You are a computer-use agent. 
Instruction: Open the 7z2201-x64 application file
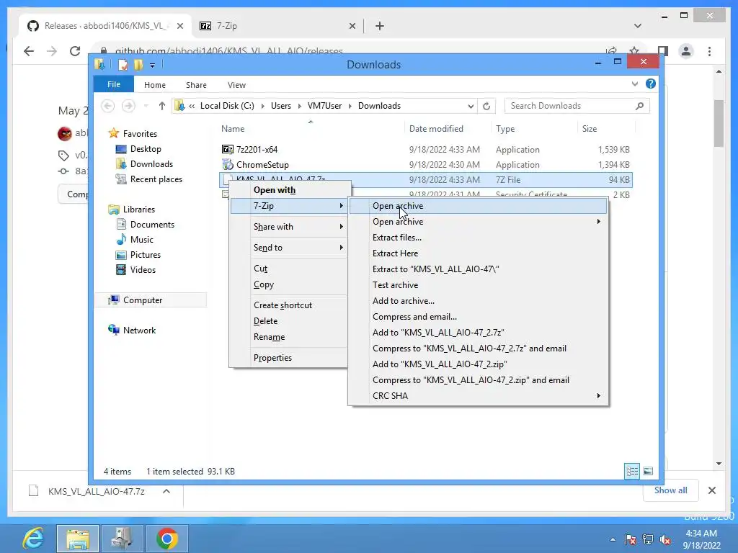[x=257, y=150]
